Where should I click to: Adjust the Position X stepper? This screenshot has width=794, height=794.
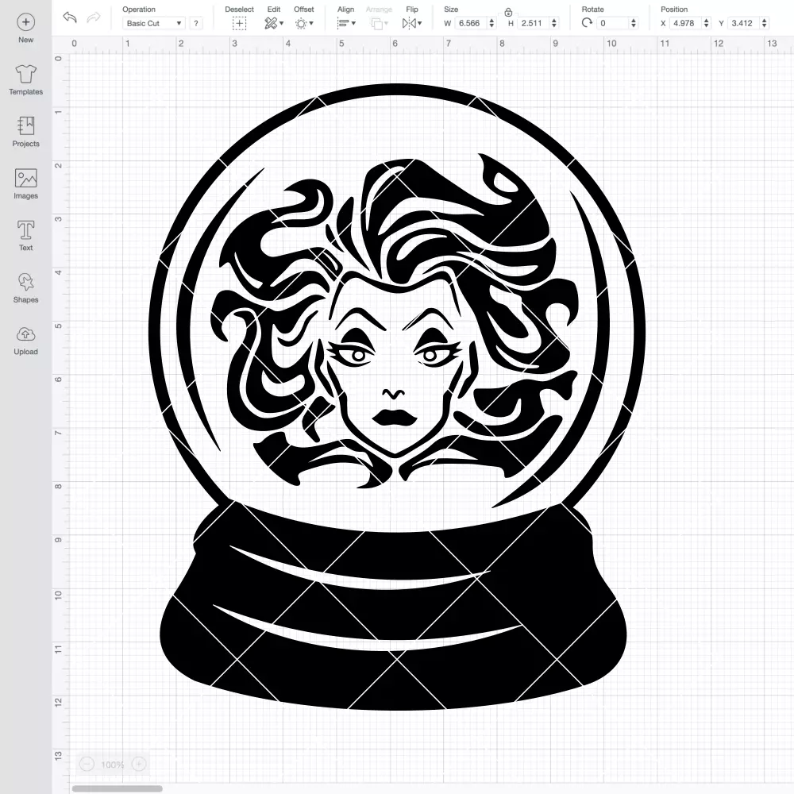pos(707,23)
